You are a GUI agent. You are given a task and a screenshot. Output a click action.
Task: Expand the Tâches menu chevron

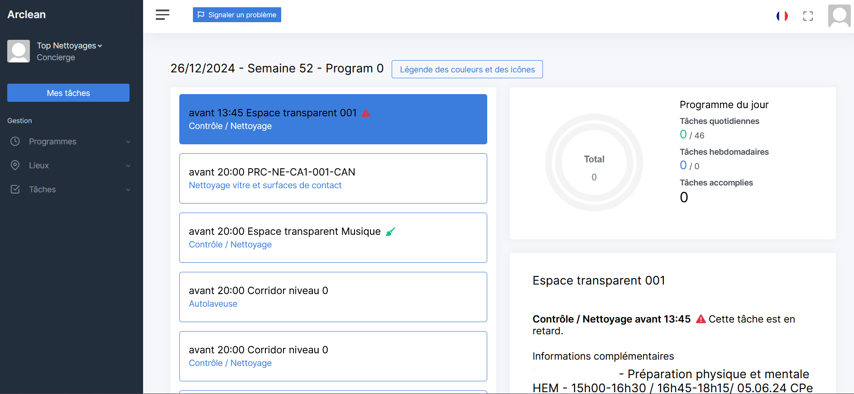coord(128,190)
